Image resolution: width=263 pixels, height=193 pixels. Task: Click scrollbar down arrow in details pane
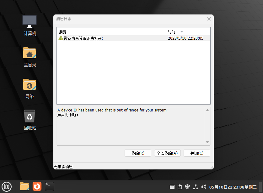coord(207,142)
